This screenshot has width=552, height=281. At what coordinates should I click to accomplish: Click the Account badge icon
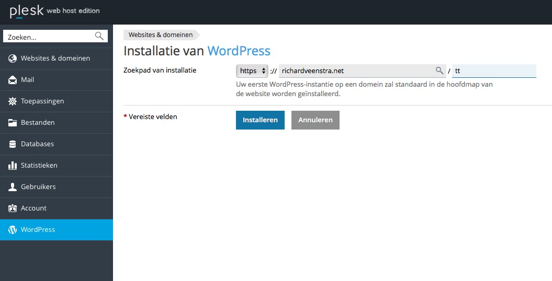click(13, 208)
